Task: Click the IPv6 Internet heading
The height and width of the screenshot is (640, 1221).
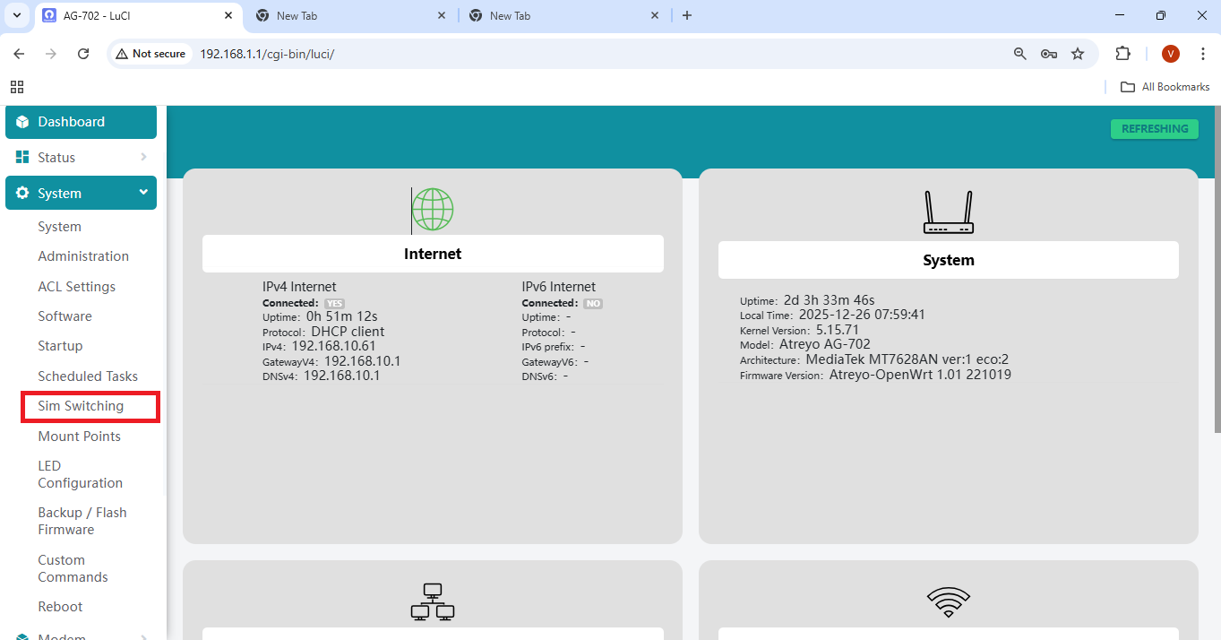Action: click(559, 287)
